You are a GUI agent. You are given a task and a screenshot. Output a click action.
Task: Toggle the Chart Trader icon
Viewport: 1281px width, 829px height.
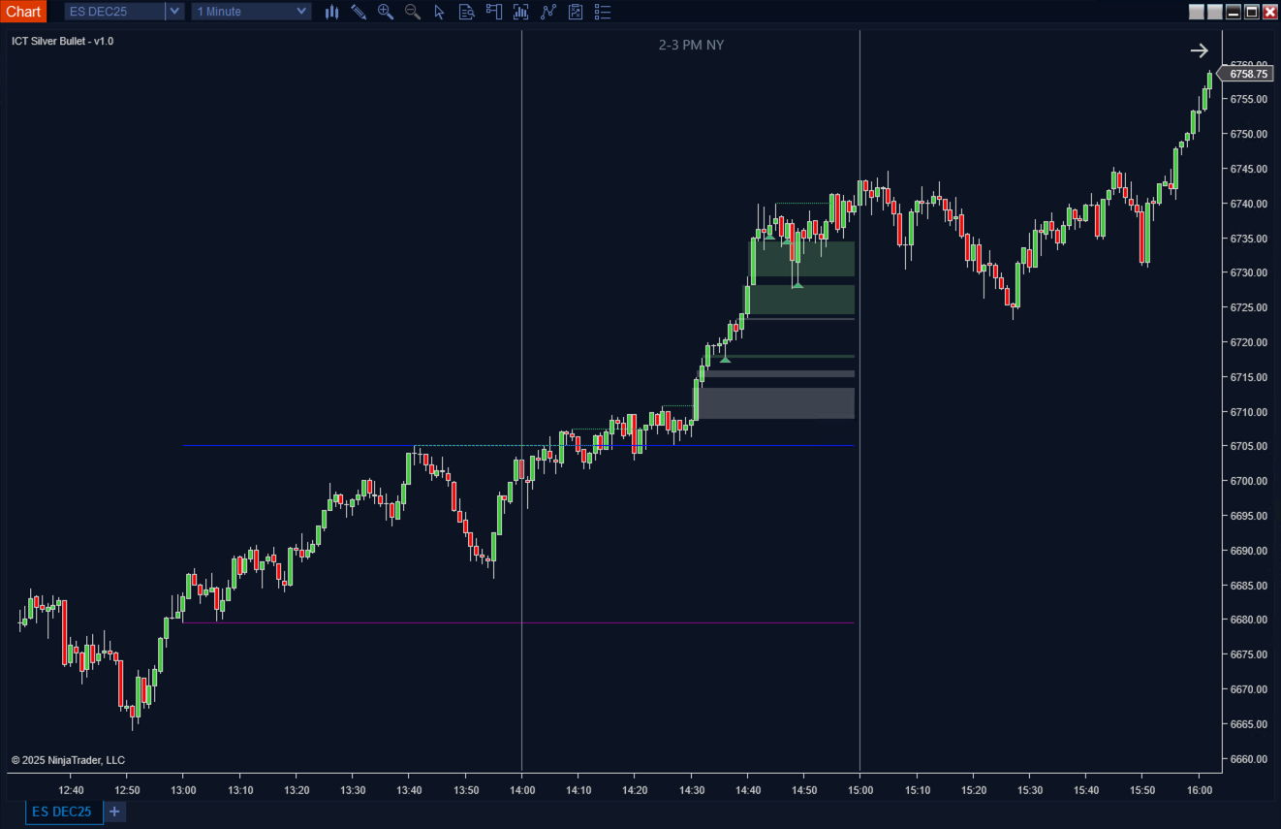point(493,12)
